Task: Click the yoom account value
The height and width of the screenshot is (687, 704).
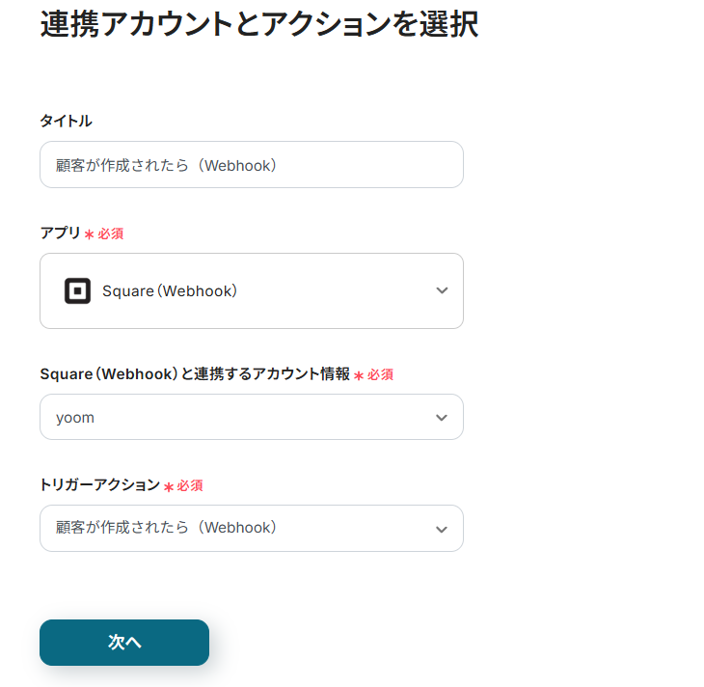Action: click(75, 418)
